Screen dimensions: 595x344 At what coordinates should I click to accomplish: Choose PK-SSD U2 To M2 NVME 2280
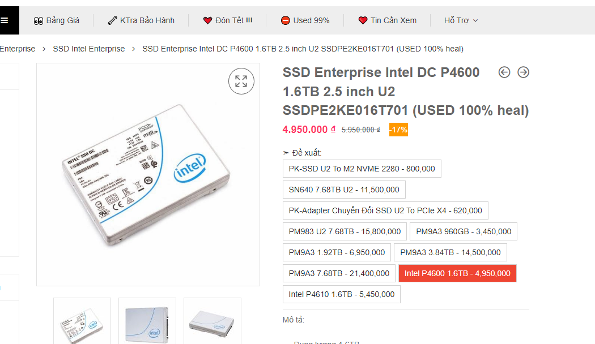[362, 169]
